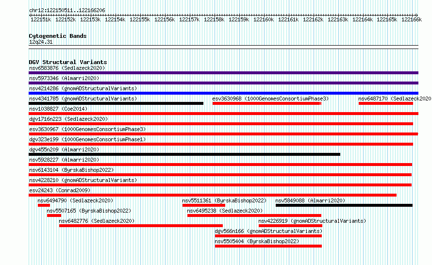Select the black bar under nsv4341785
Screen dimensions: 432x265
point(116,103)
